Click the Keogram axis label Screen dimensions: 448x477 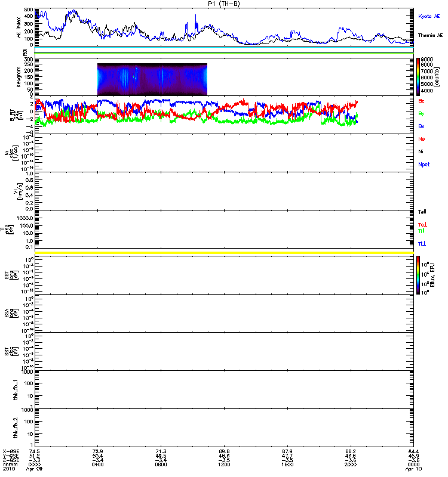19,77
